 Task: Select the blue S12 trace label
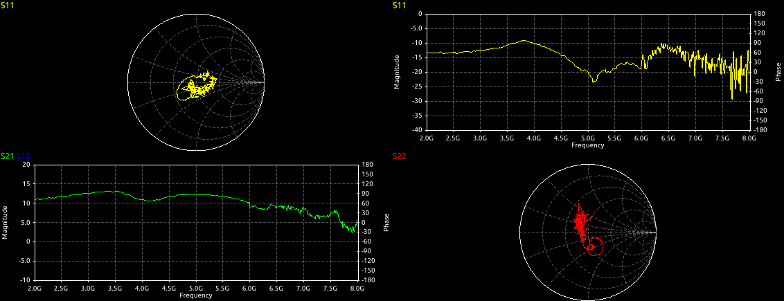23,156
